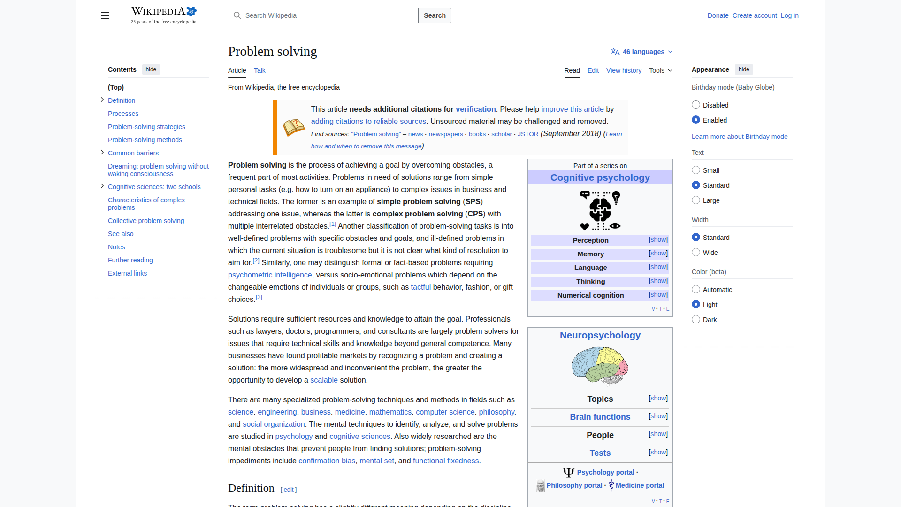This screenshot has width=901, height=507.
Task: Open the Cognitive psychology brain puzzle image
Action: [x=600, y=210]
